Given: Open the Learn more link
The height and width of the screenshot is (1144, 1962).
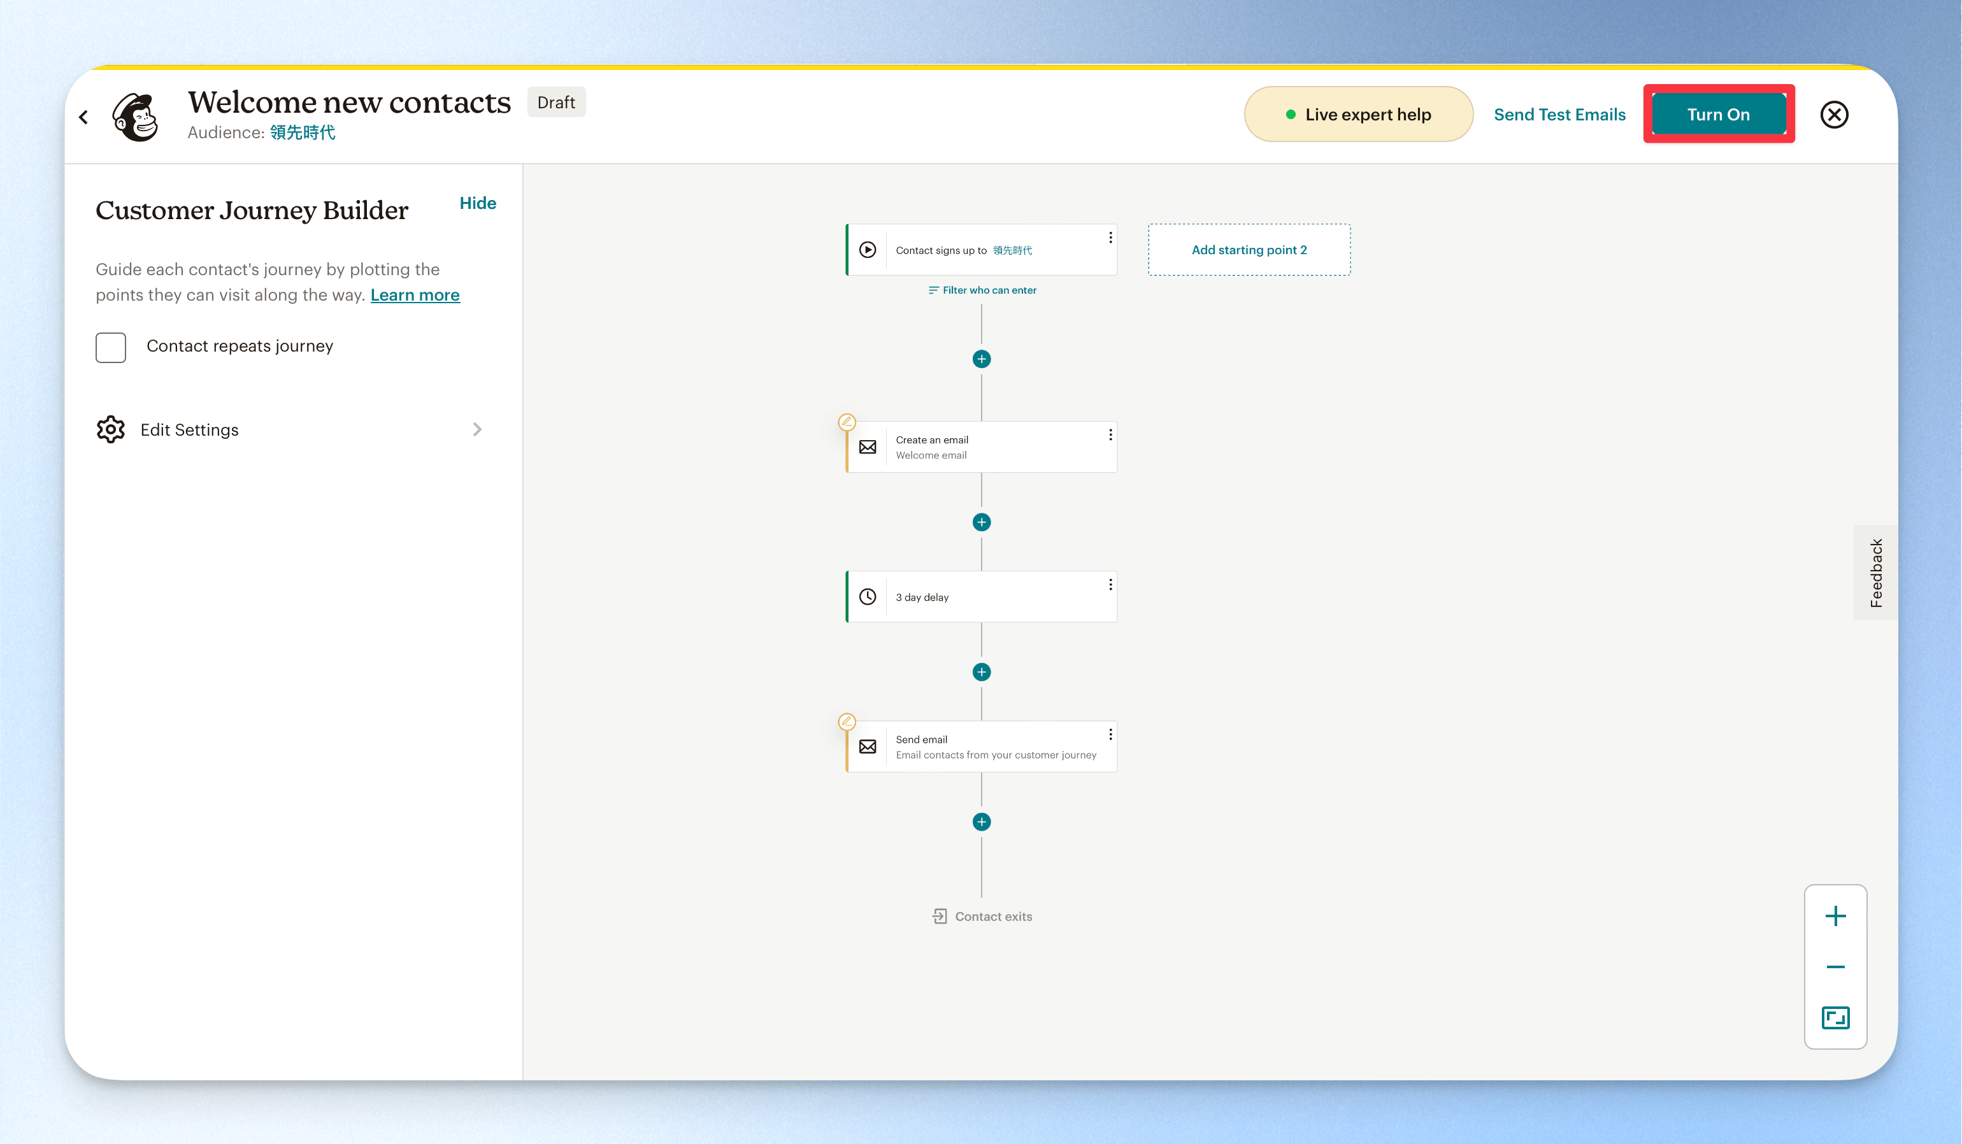Looking at the screenshot, I should 415,295.
